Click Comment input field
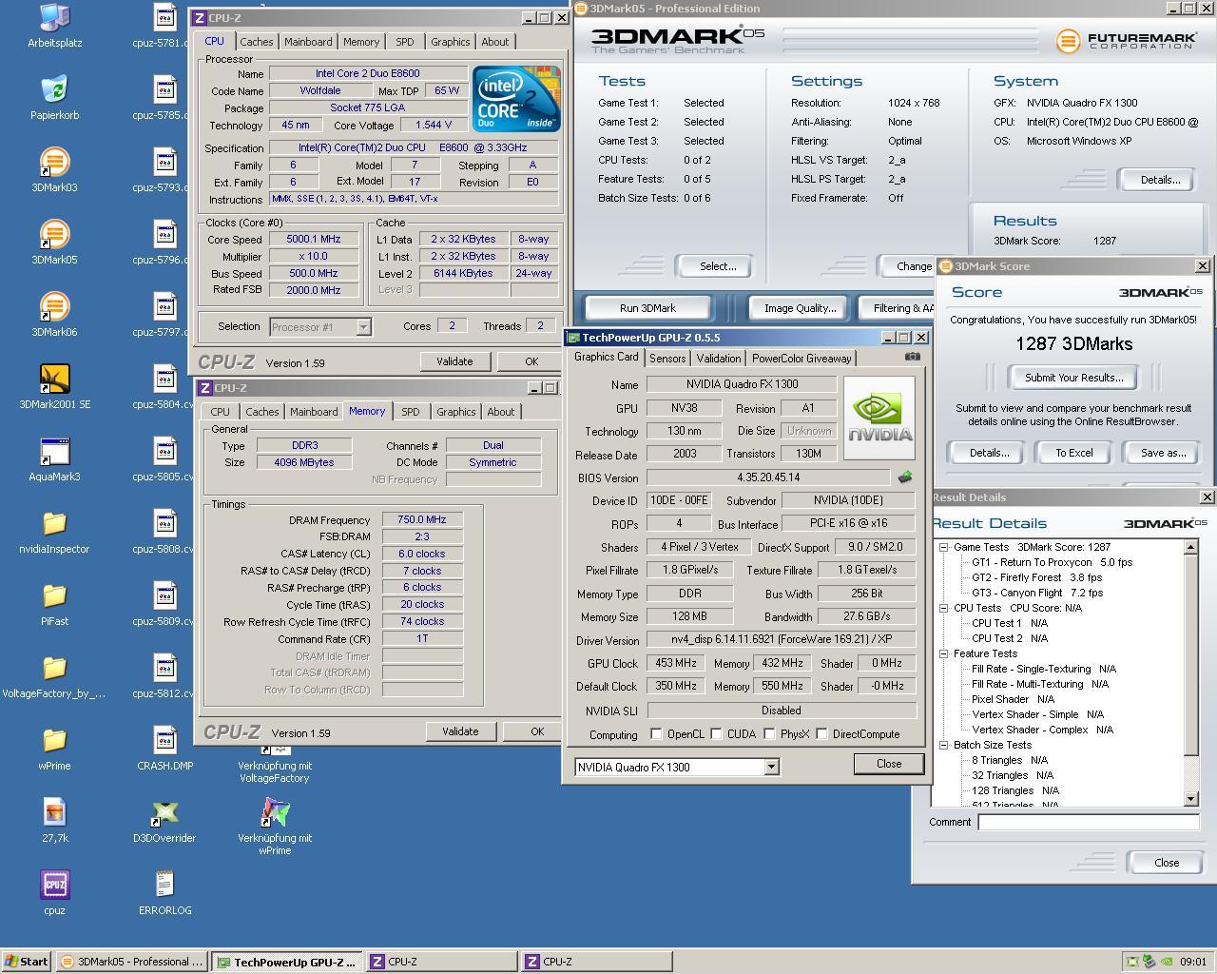Screen dimensions: 1217x974 1089,822
